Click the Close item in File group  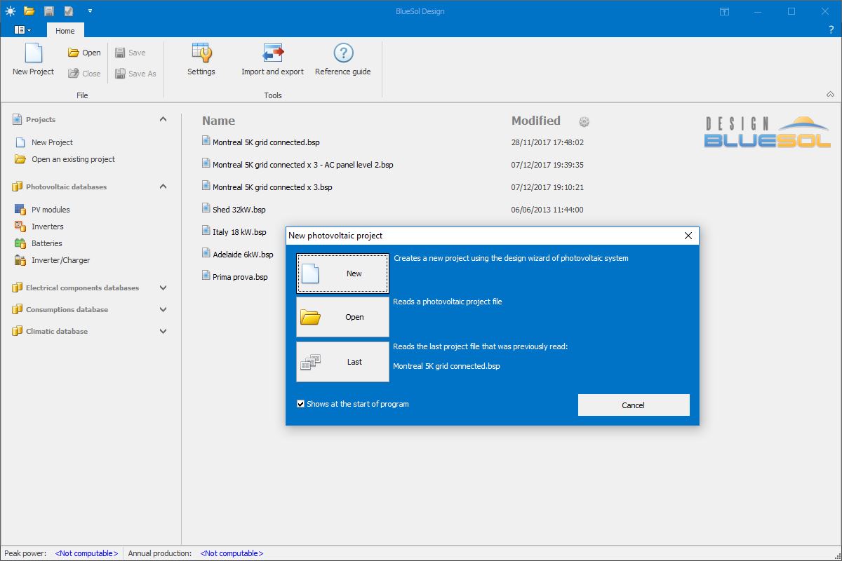point(84,73)
